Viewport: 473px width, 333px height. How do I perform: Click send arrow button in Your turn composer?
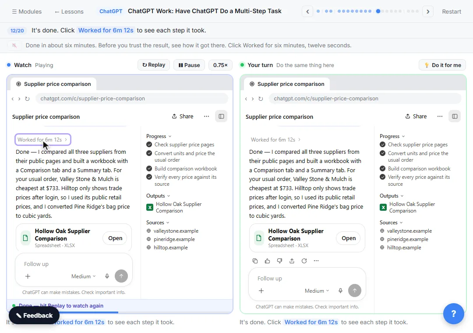355,291
